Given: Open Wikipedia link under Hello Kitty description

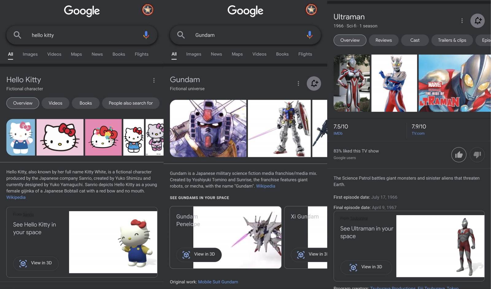Looking at the screenshot, I should [x=16, y=197].
